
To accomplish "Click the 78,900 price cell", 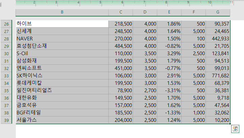I will tap(120, 90).
